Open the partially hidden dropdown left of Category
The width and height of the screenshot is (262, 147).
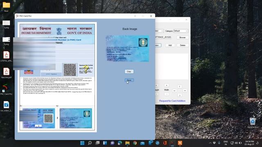coord(160,31)
